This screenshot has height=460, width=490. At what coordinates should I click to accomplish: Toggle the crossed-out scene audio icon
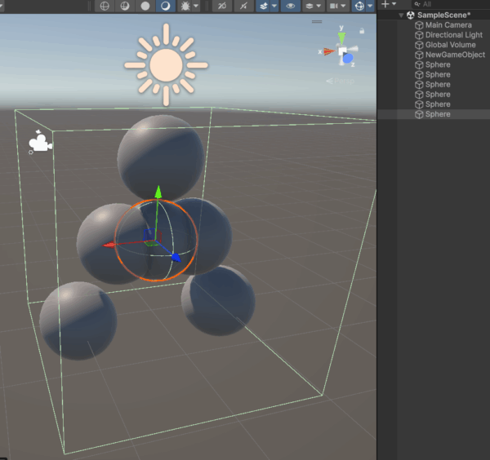click(x=244, y=6)
